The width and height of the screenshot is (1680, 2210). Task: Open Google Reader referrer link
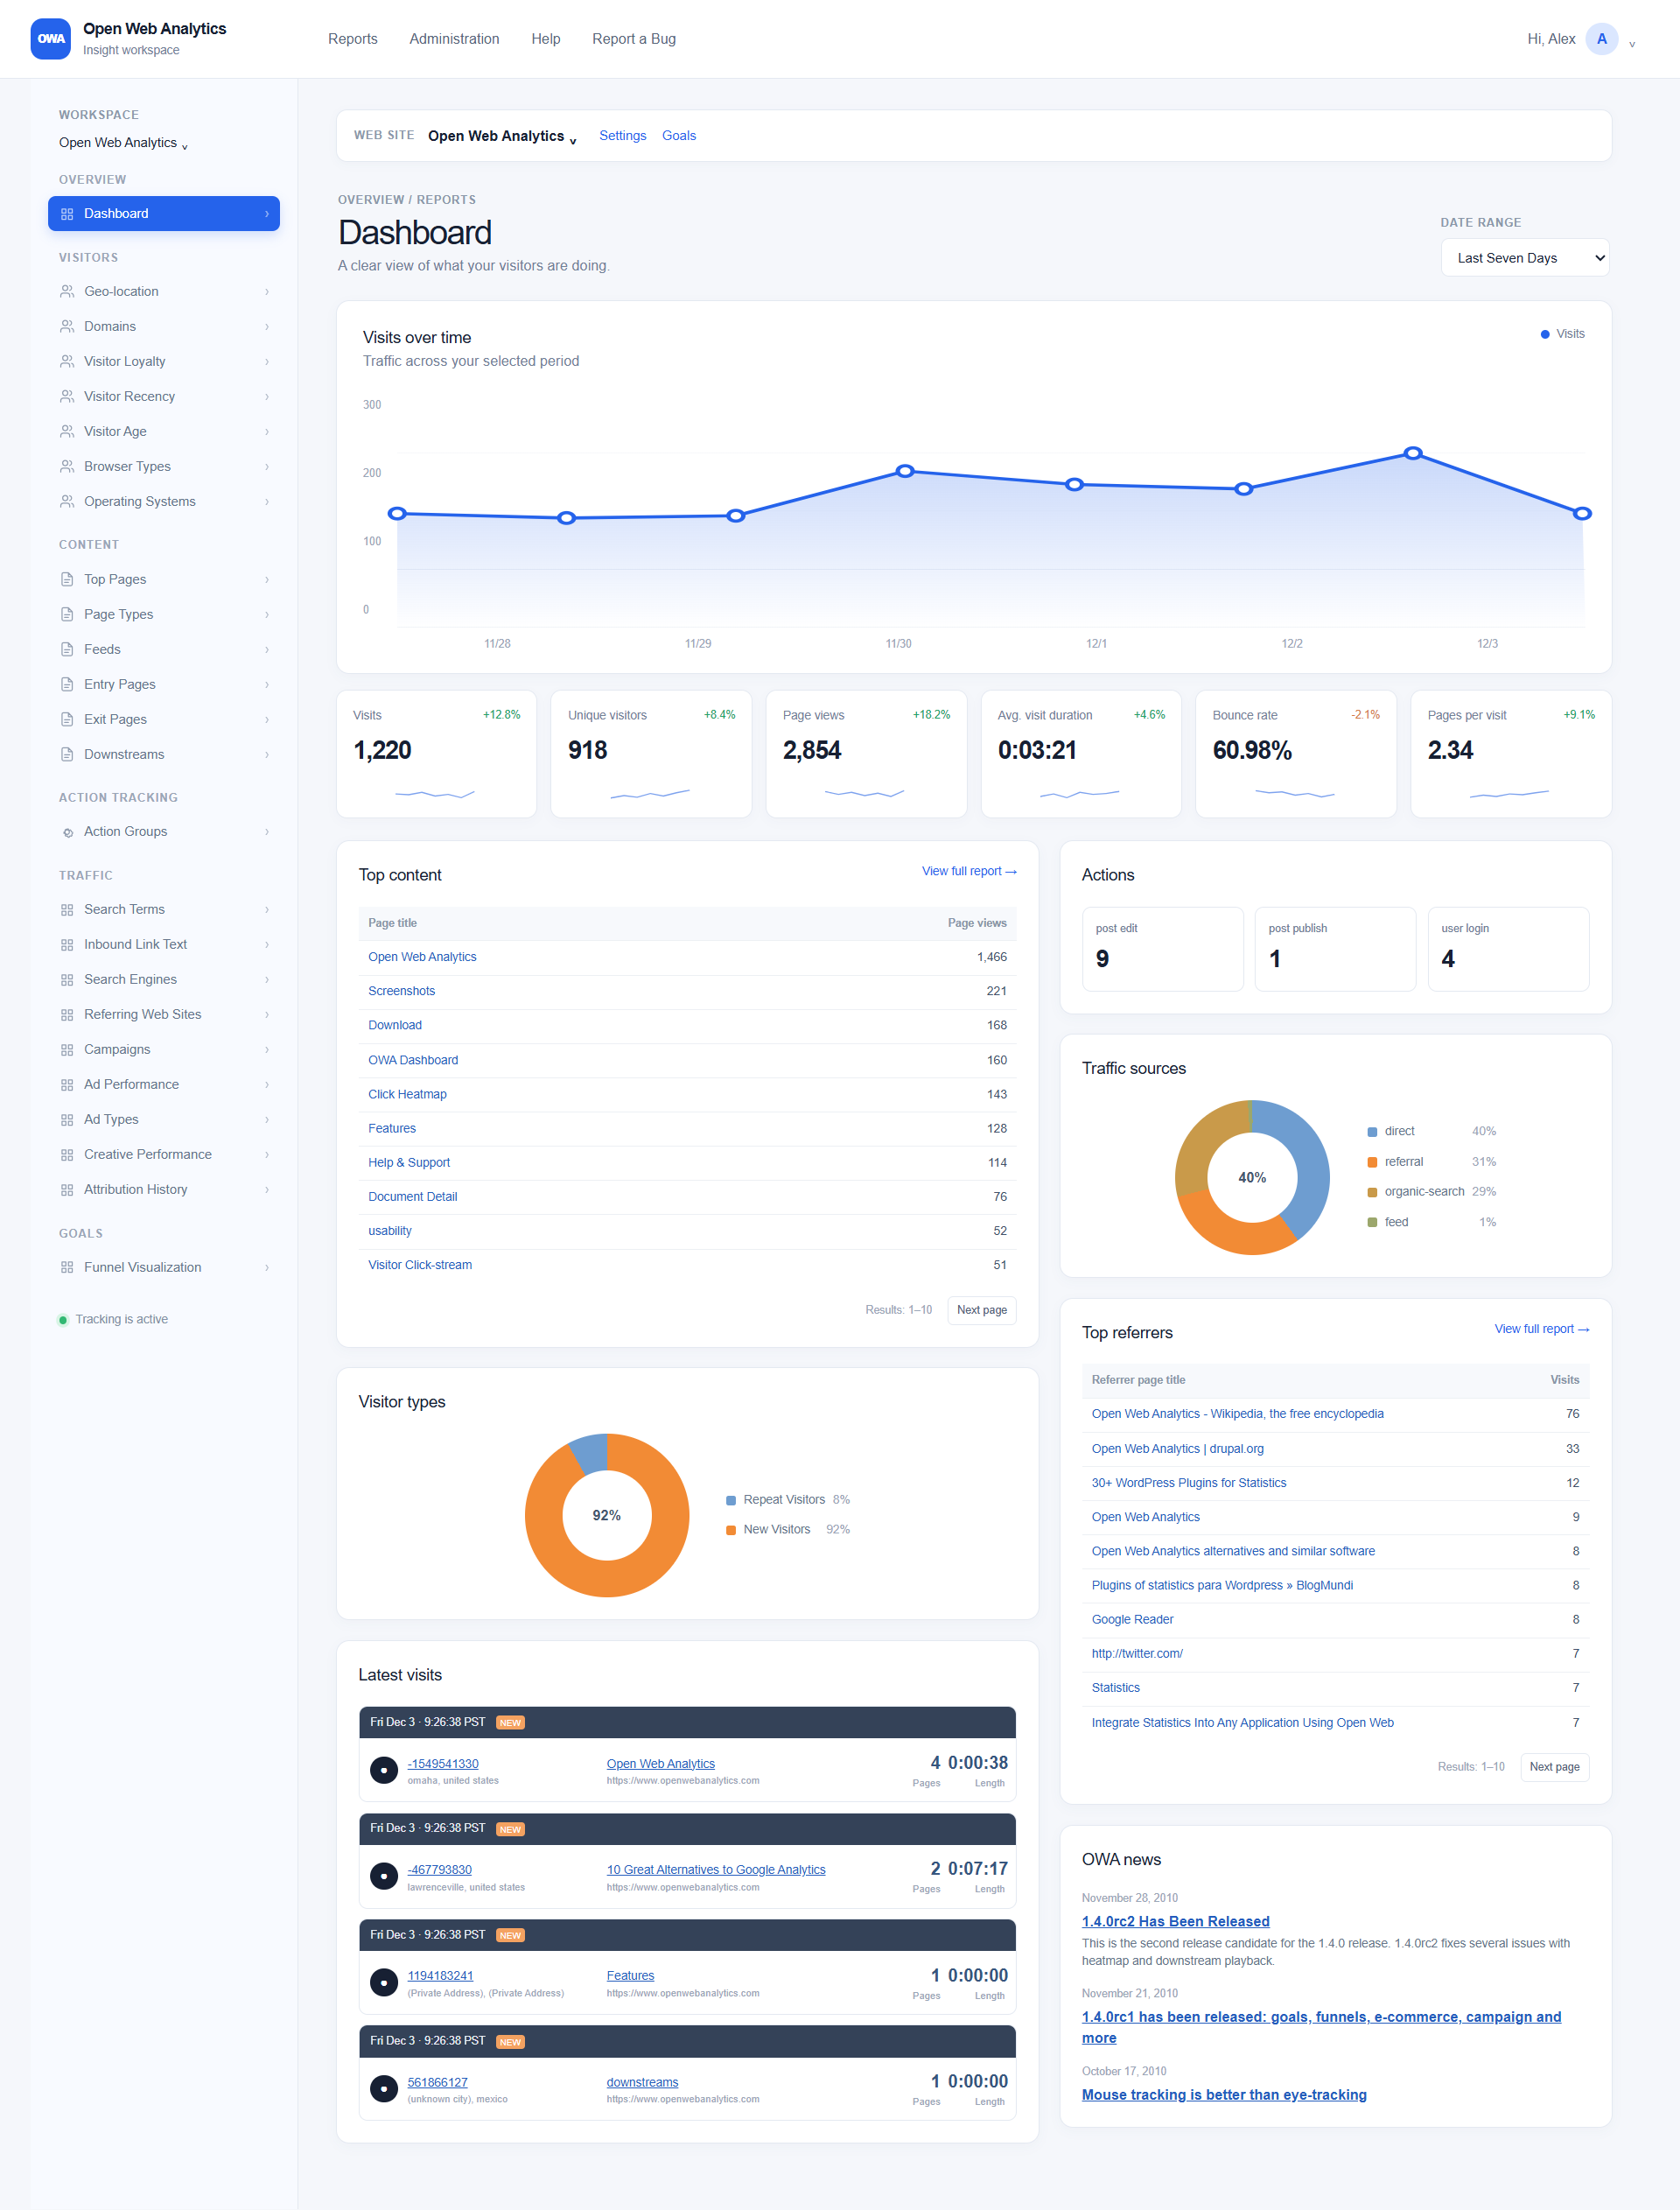point(1132,1620)
